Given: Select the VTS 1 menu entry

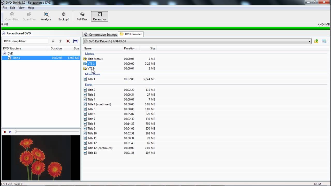Looking at the screenshot, I should [x=89, y=64].
